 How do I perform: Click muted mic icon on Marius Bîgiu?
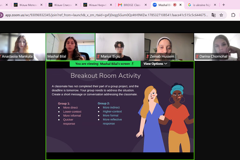[98, 57]
